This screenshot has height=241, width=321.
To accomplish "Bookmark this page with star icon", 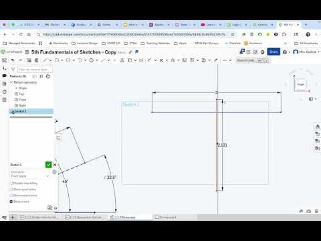I will [233, 34].
